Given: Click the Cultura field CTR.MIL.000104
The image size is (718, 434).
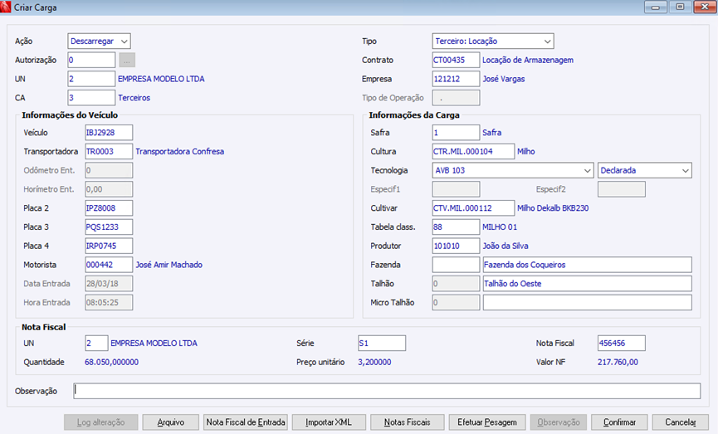Looking at the screenshot, I should pos(473,152).
